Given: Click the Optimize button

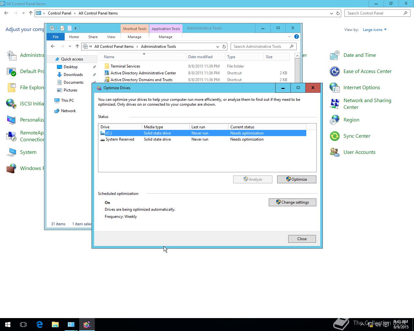Looking at the screenshot, I should tap(297, 179).
